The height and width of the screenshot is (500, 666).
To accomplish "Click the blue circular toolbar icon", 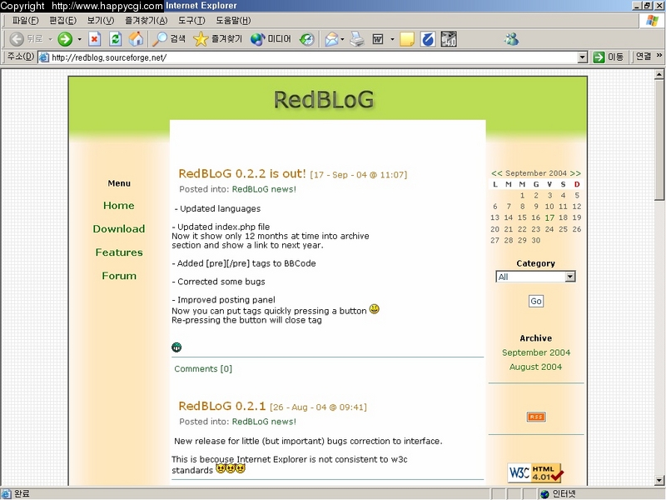I will pos(428,39).
